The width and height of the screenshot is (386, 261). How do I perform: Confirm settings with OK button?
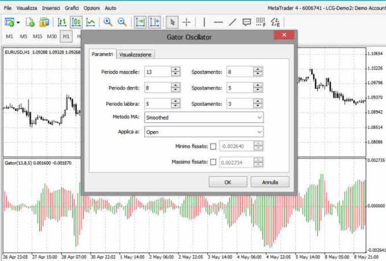pos(228,182)
